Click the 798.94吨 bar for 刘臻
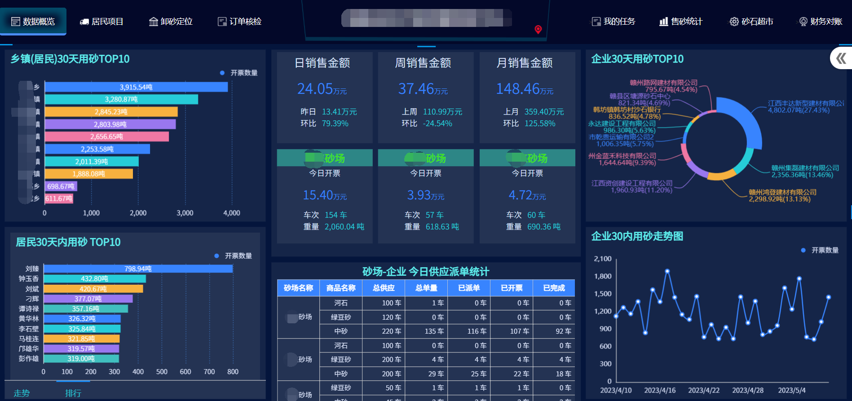The height and width of the screenshot is (401, 852). pyautogui.click(x=138, y=269)
